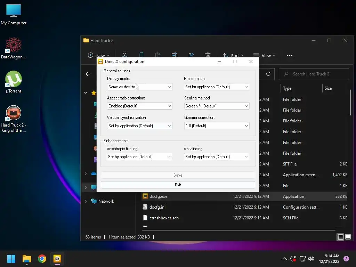Expand the Anisotropic filtering dropdown
The height and width of the screenshot is (267, 356).
[139, 157]
